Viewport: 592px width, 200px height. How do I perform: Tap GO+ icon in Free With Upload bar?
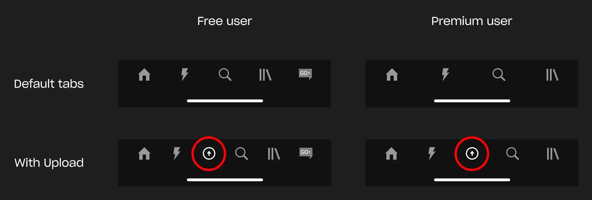pos(306,153)
